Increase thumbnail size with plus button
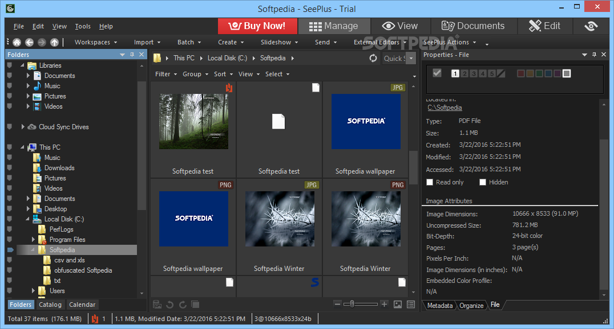This screenshot has width=614, height=329. point(384,304)
